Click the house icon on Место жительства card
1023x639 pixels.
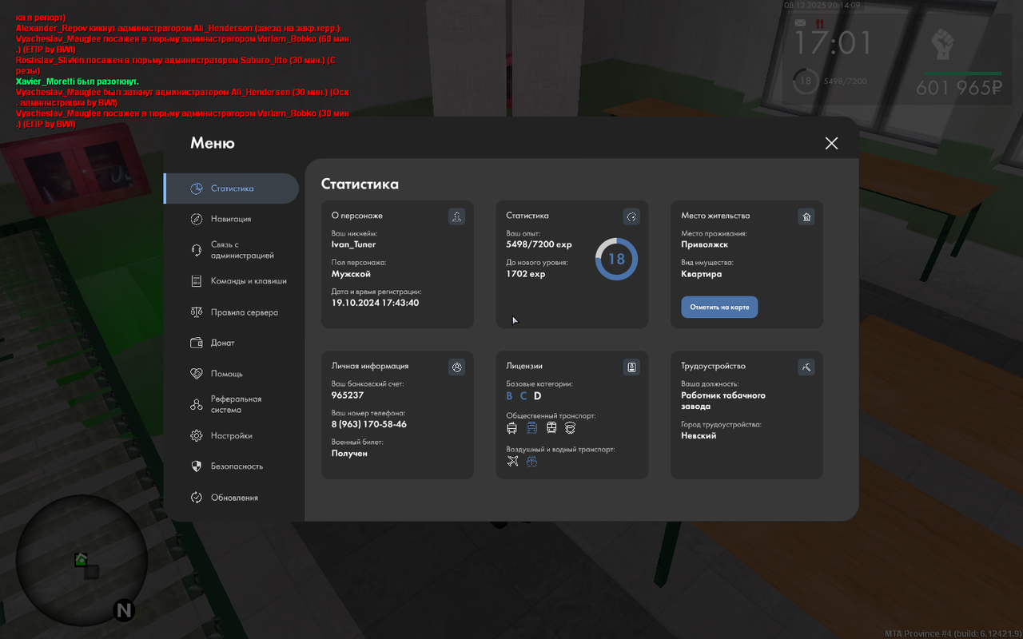806,216
